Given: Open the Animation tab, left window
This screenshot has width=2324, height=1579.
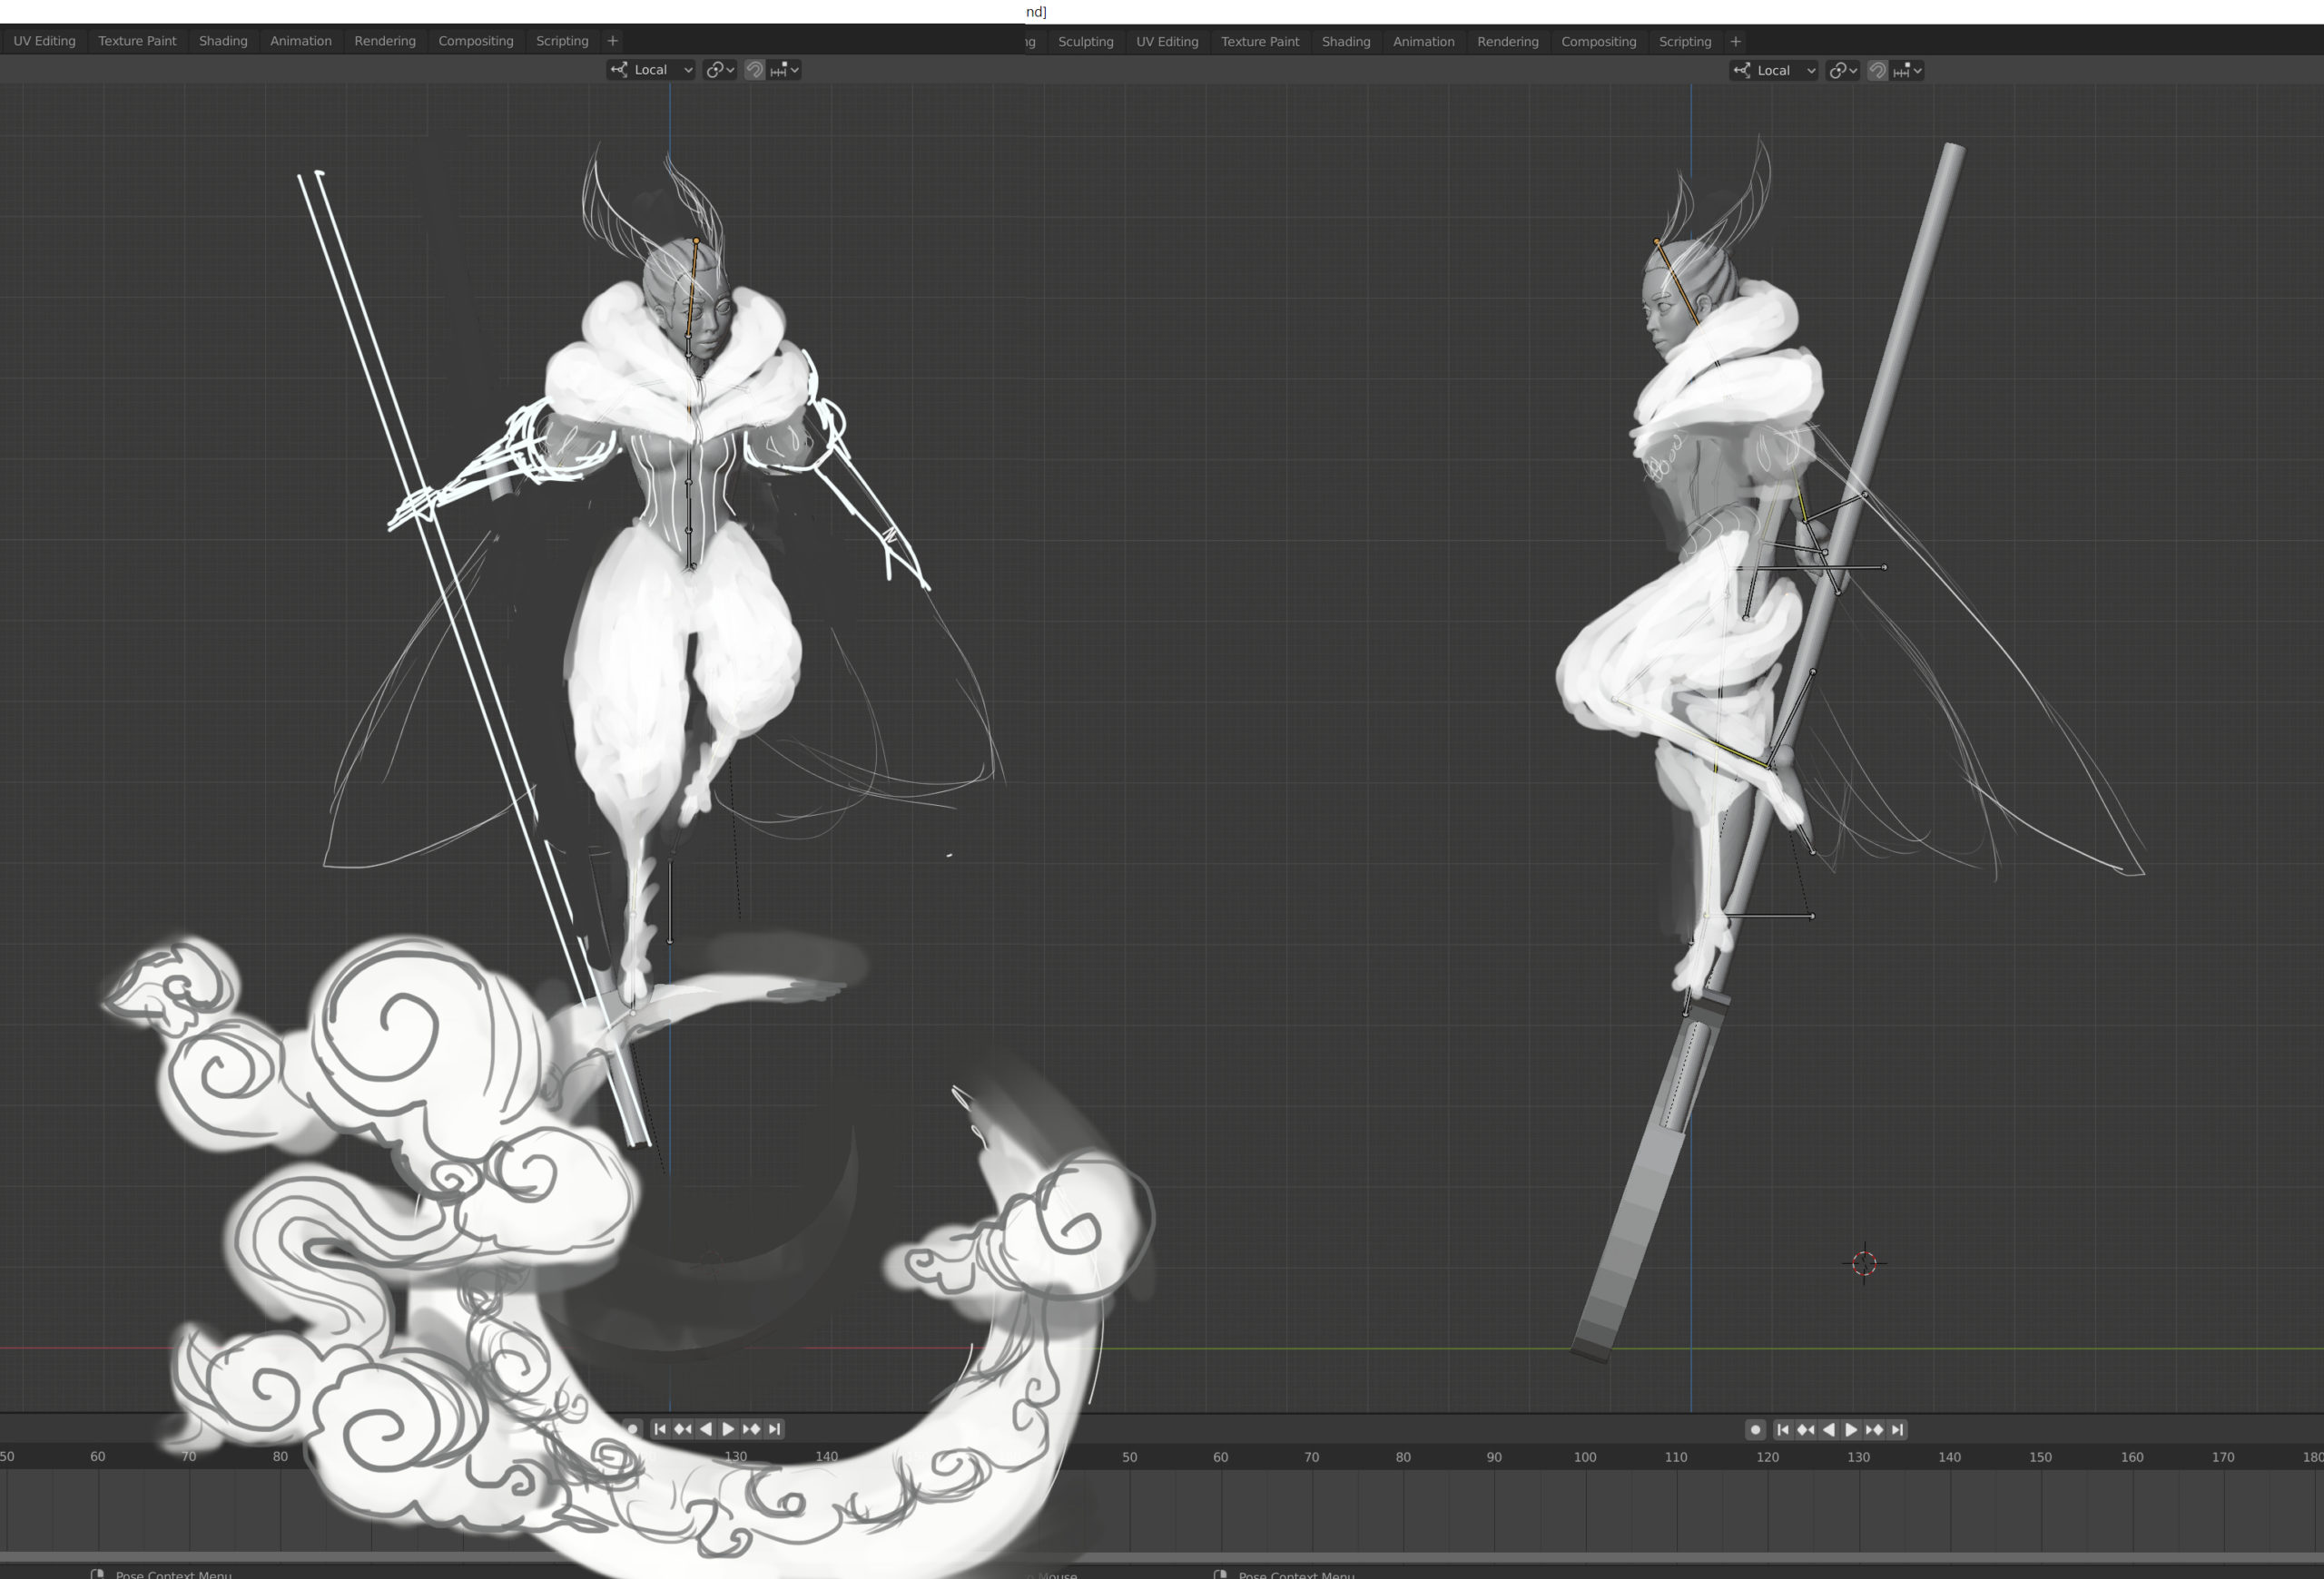Looking at the screenshot, I should [x=300, y=41].
